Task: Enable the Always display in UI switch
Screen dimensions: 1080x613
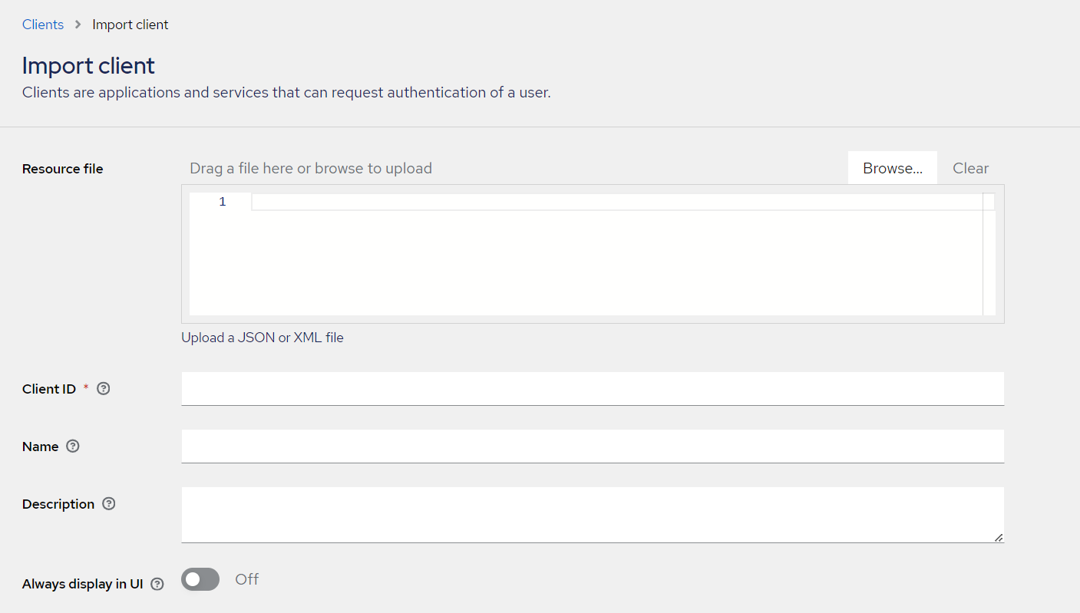Action: (x=200, y=579)
